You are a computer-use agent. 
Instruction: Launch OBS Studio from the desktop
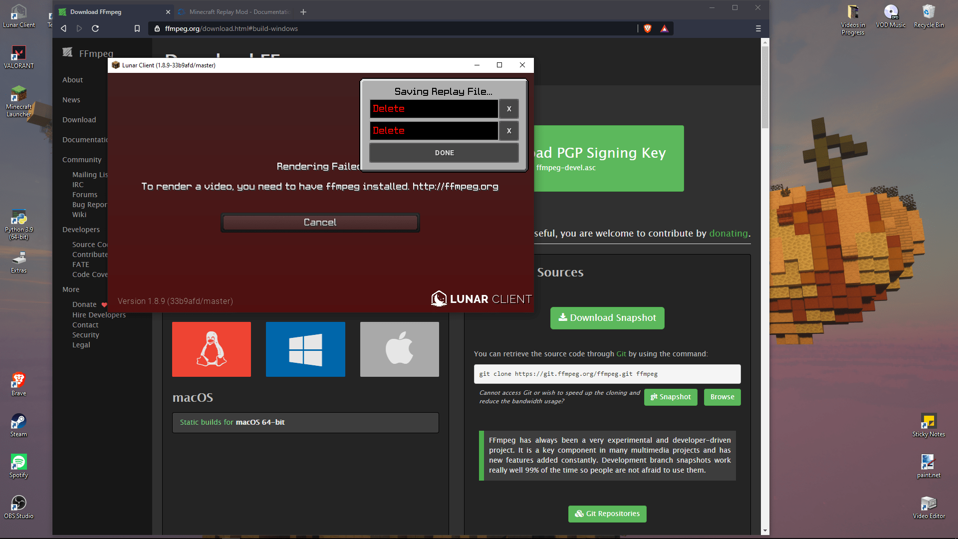[19, 507]
